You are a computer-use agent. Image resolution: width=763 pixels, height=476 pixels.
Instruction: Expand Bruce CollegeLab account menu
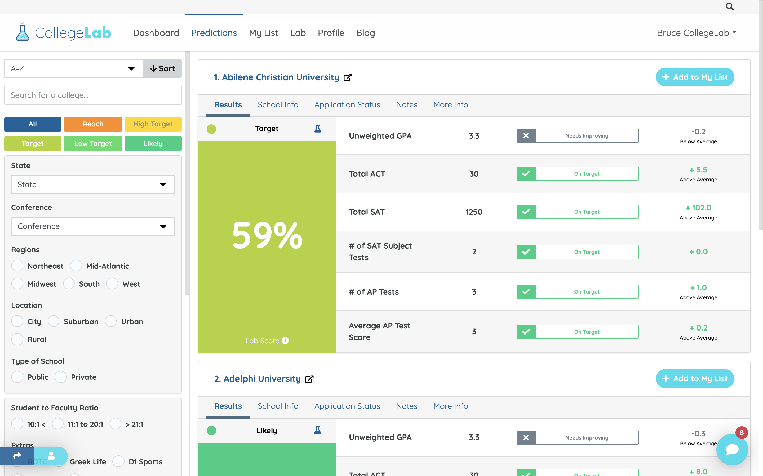point(697,33)
